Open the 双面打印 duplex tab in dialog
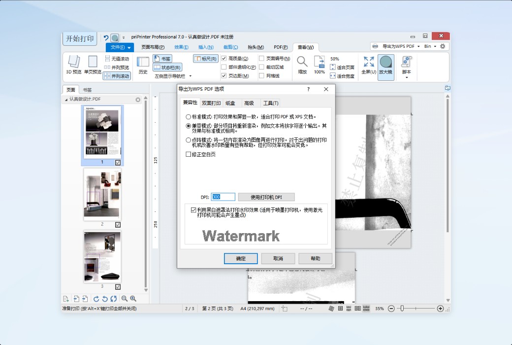Image resolution: width=512 pixels, height=345 pixels. pos(211,103)
